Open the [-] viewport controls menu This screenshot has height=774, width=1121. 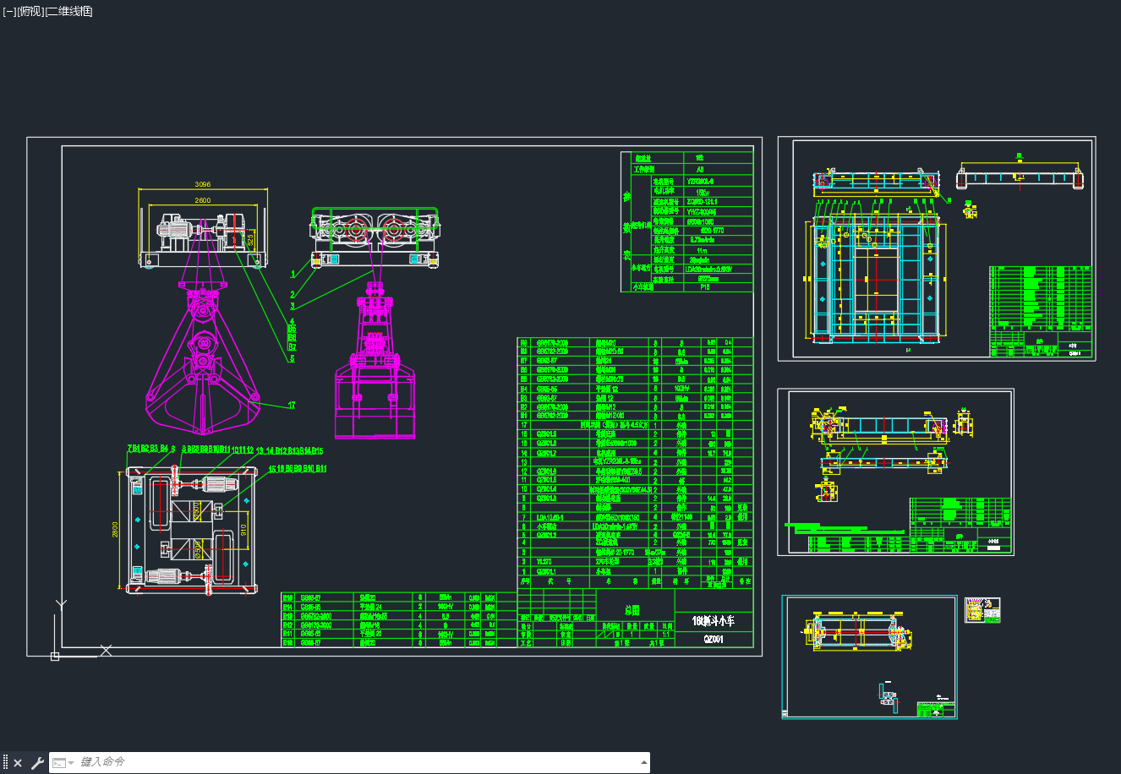pyautogui.click(x=9, y=11)
